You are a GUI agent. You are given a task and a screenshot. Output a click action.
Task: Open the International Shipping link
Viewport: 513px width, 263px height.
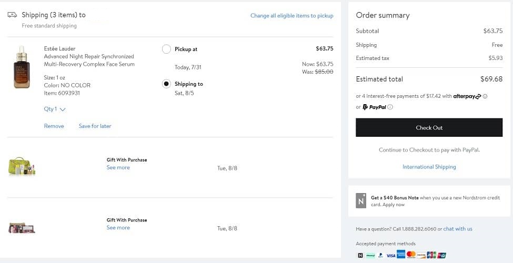click(x=429, y=167)
